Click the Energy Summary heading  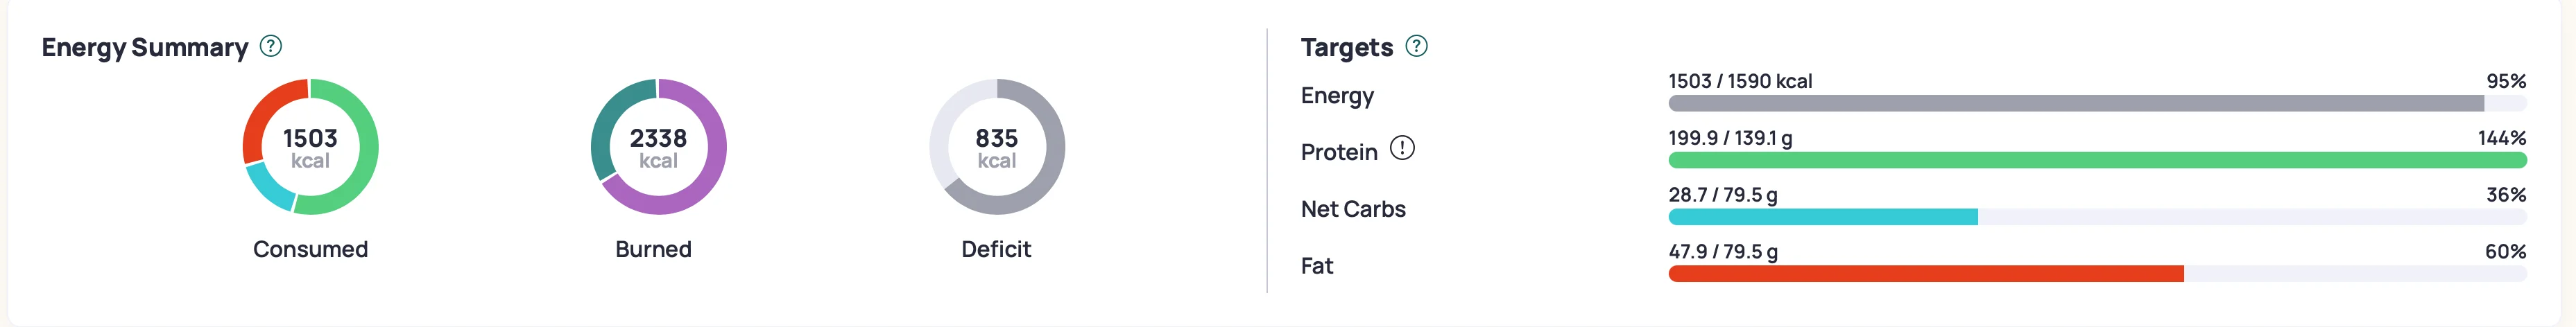[145, 47]
